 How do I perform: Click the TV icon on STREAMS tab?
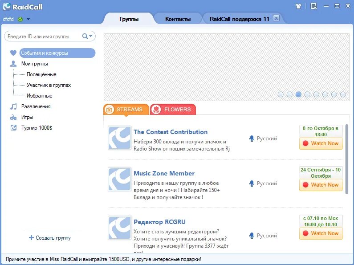110,110
